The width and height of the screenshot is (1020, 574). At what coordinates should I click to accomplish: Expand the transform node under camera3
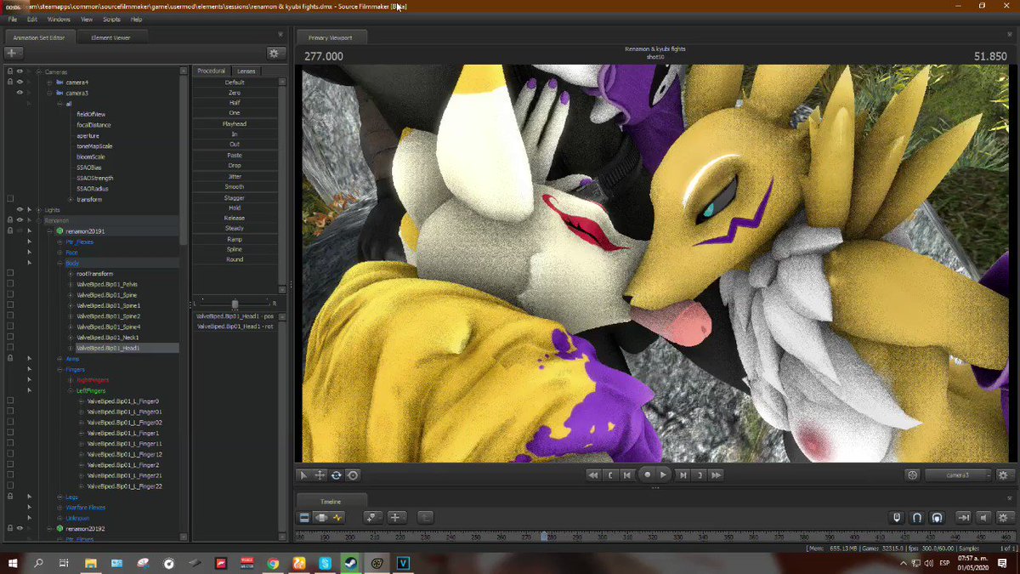coord(71,199)
